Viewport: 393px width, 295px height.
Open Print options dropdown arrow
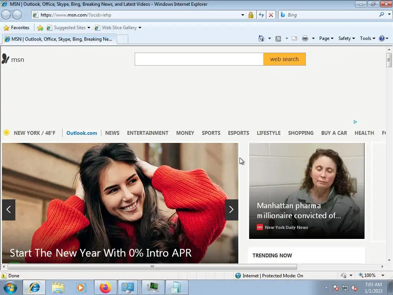313,38
